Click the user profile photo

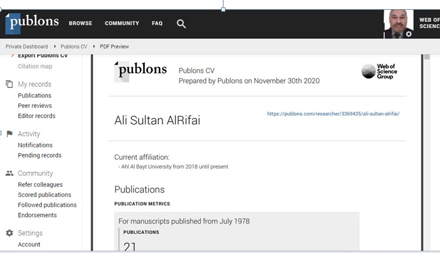[398, 23]
